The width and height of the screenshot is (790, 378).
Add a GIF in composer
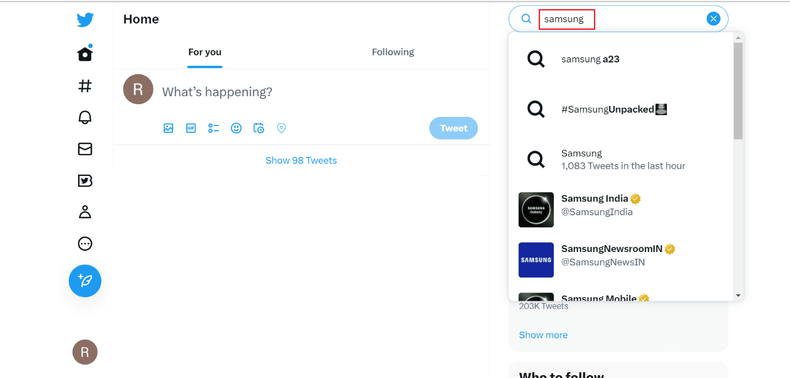[191, 128]
